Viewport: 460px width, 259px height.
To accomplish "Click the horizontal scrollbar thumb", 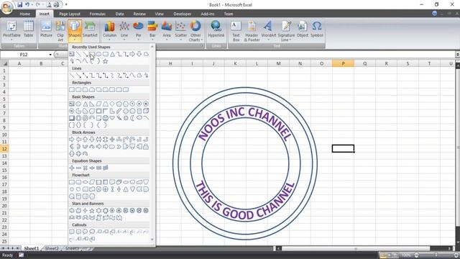I will point(356,248).
